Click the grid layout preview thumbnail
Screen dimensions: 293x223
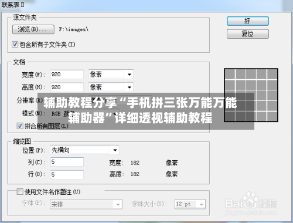point(251,95)
